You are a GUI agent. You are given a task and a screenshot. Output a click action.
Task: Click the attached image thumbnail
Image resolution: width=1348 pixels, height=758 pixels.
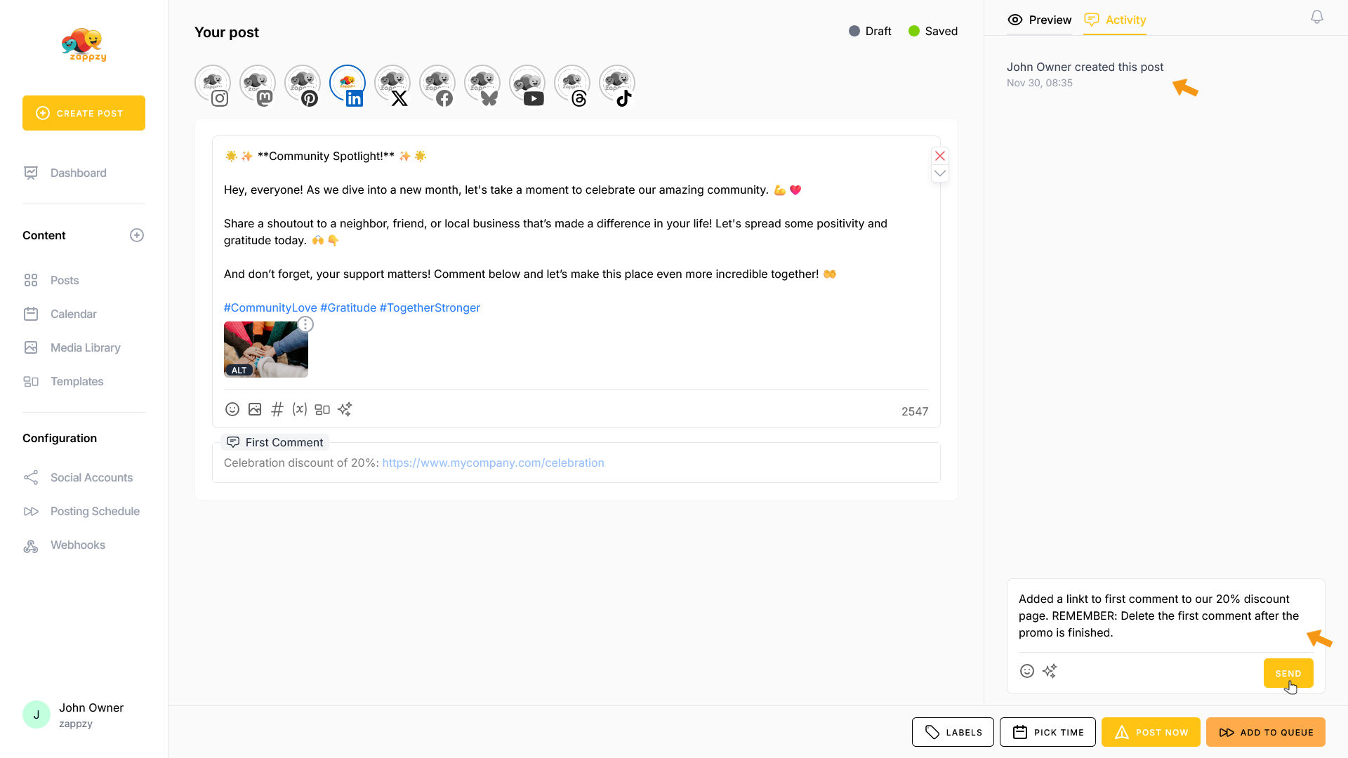(265, 349)
